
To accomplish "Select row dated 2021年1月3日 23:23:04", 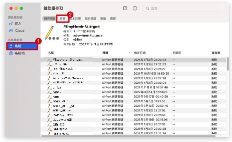I will tap(133, 83).
